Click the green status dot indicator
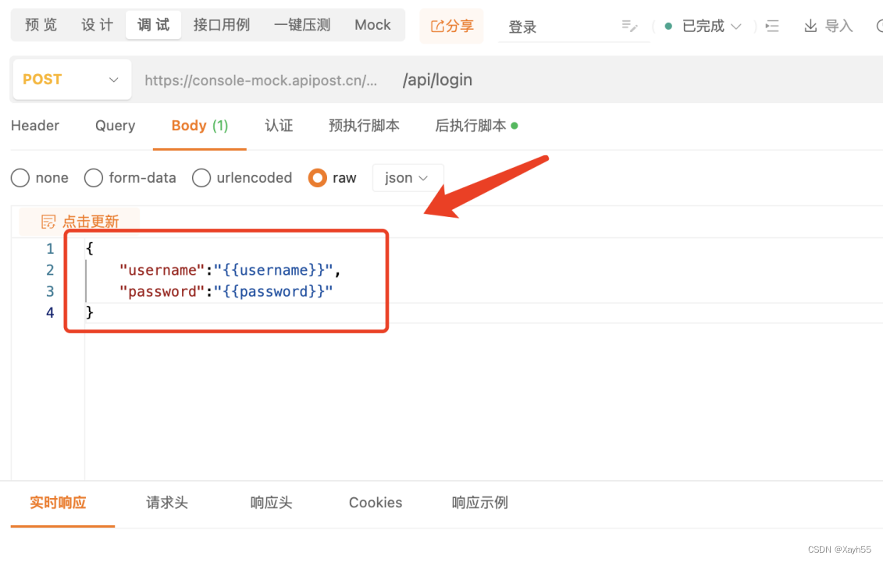The width and height of the screenshot is (883, 562). coord(668,26)
